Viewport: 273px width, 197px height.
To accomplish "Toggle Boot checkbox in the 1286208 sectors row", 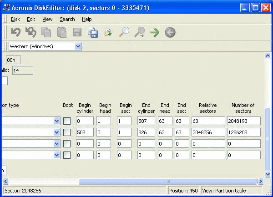I will (x=67, y=132).
